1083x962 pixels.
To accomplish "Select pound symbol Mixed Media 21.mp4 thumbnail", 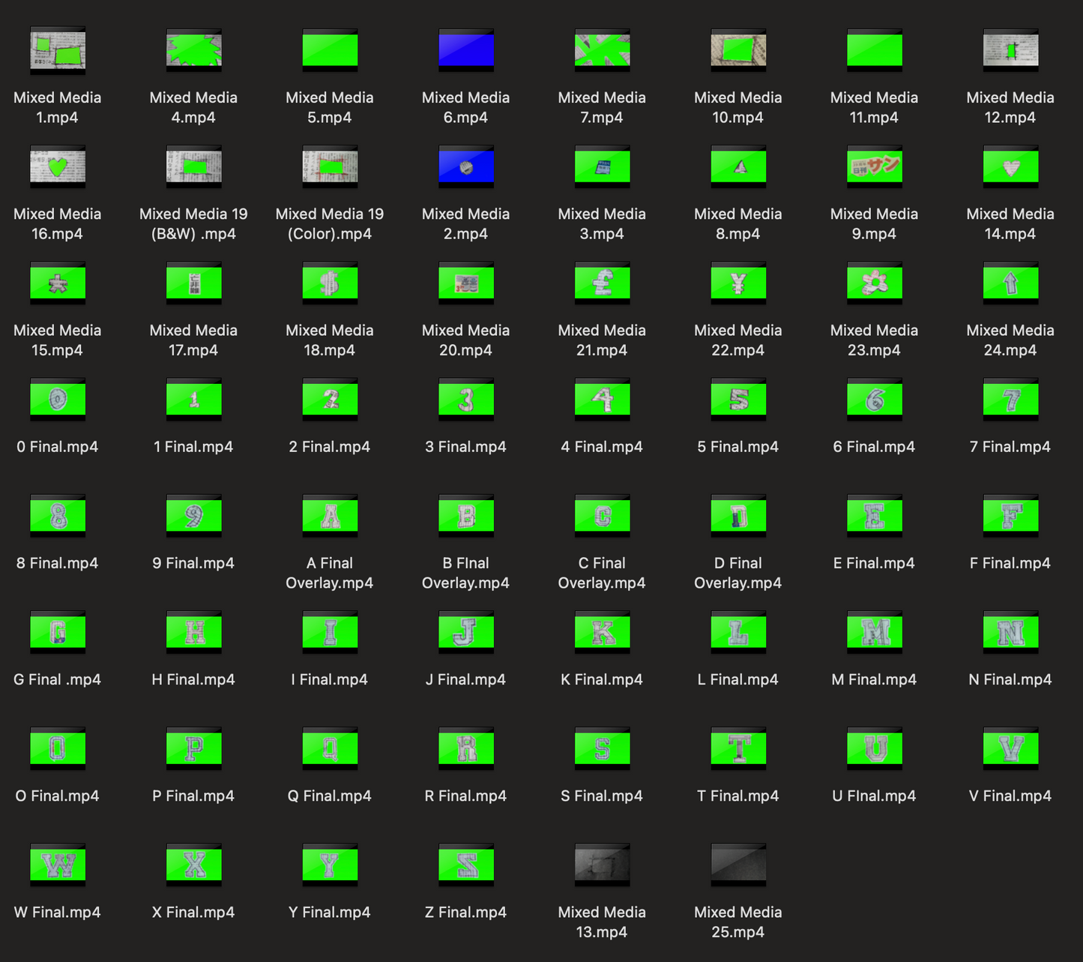I will coord(603,283).
